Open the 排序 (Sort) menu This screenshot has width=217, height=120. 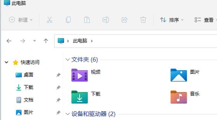click(172, 20)
